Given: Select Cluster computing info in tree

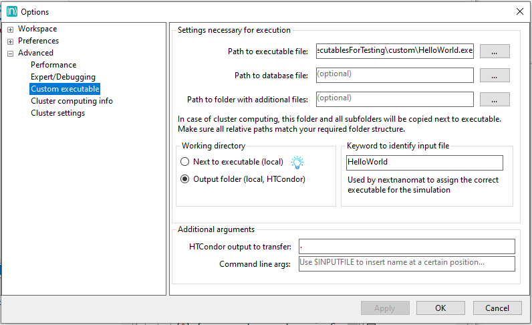Looking at the screenshot, I should (x=72, y=101).
